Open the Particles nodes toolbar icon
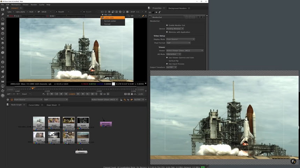 pyautogui.click(x=3, y=57)
